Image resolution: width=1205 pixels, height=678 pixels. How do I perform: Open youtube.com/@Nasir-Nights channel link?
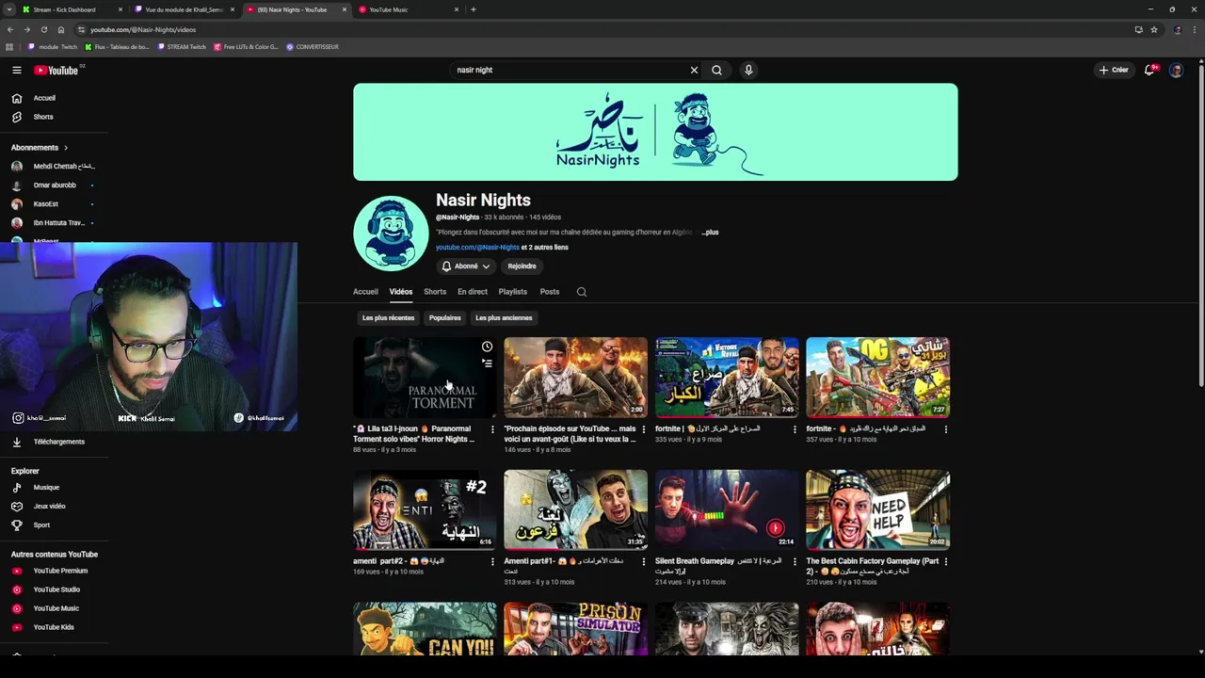(x=477, y=248)
